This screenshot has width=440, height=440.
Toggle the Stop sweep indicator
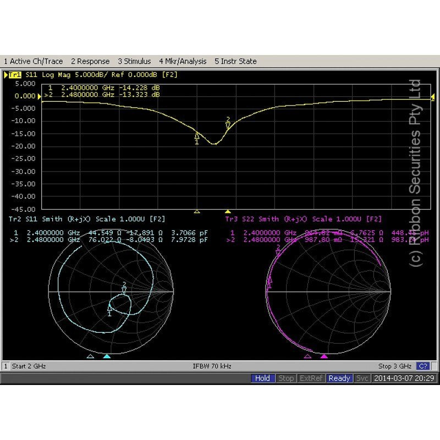[287, 378]
